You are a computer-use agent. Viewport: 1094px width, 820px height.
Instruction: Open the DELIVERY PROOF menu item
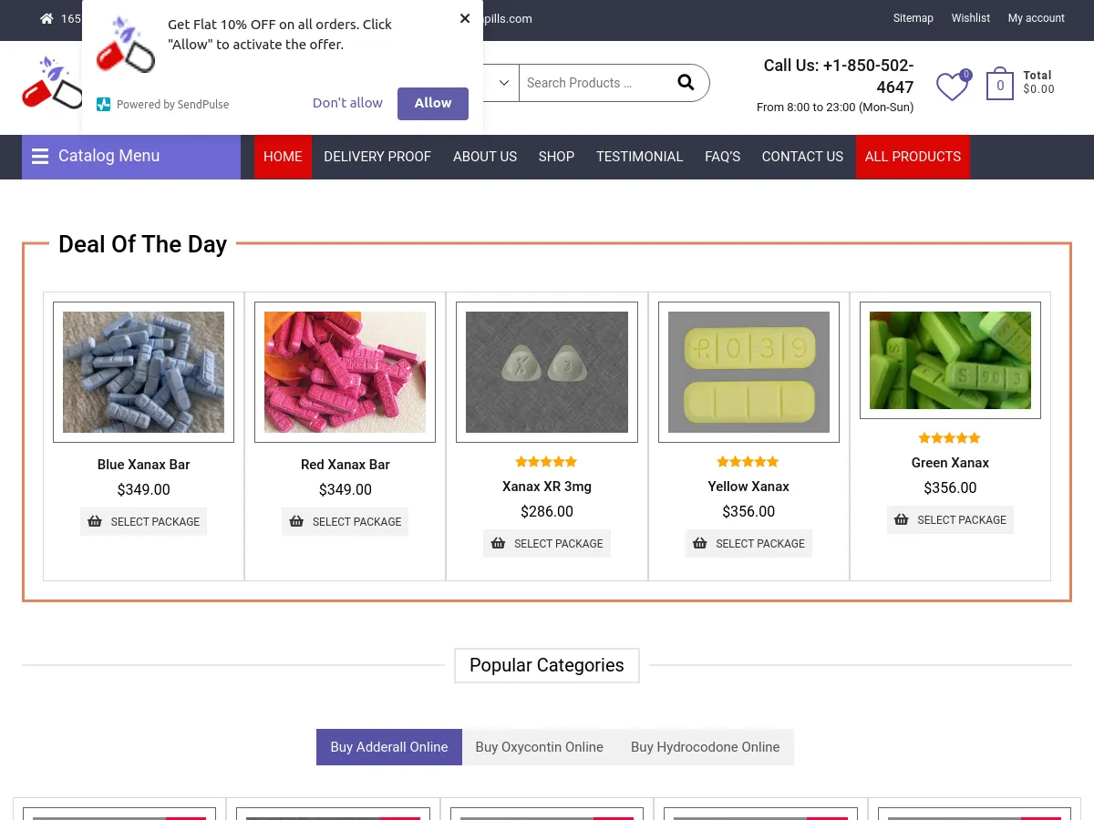(x=377, y=157)
